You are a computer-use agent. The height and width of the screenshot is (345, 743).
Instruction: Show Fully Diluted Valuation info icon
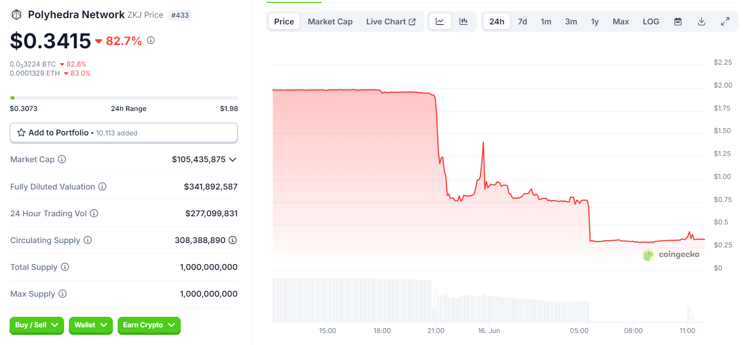[102, 187]
